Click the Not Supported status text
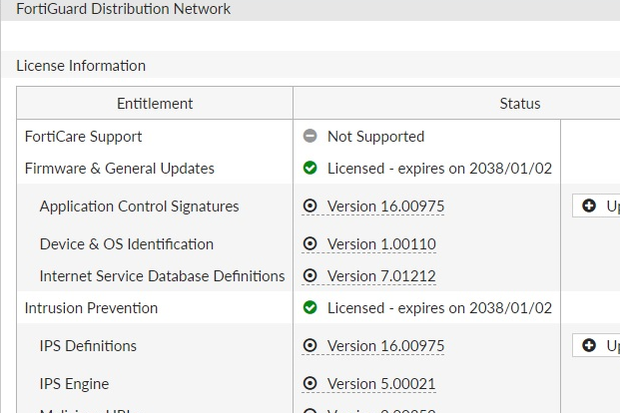 375,137
